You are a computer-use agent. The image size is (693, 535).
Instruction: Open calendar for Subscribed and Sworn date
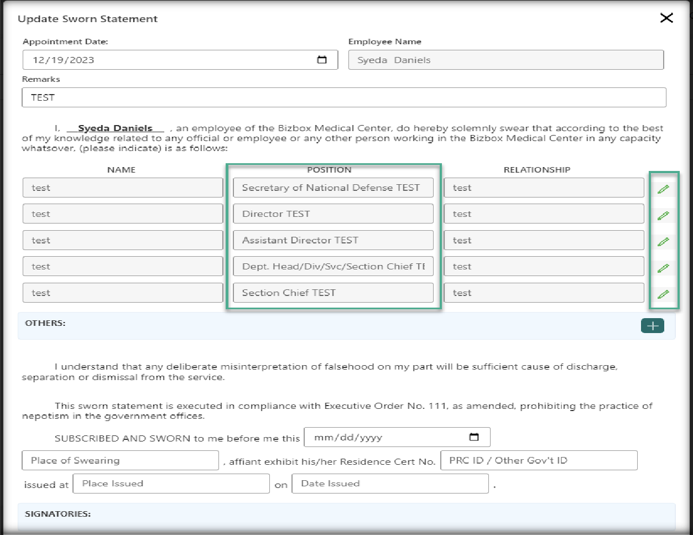[474, 437]
